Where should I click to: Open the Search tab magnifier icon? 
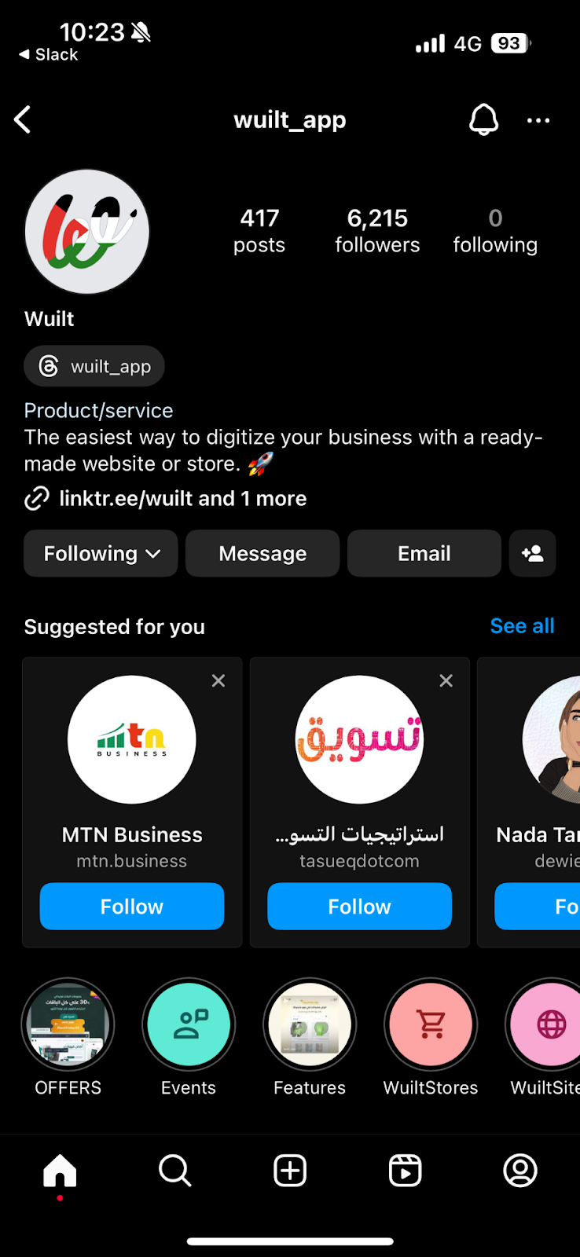[x=174, y=1171]
